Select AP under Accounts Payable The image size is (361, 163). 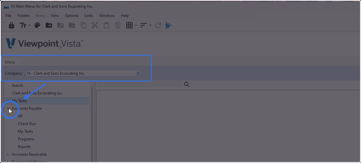point(20,116)
